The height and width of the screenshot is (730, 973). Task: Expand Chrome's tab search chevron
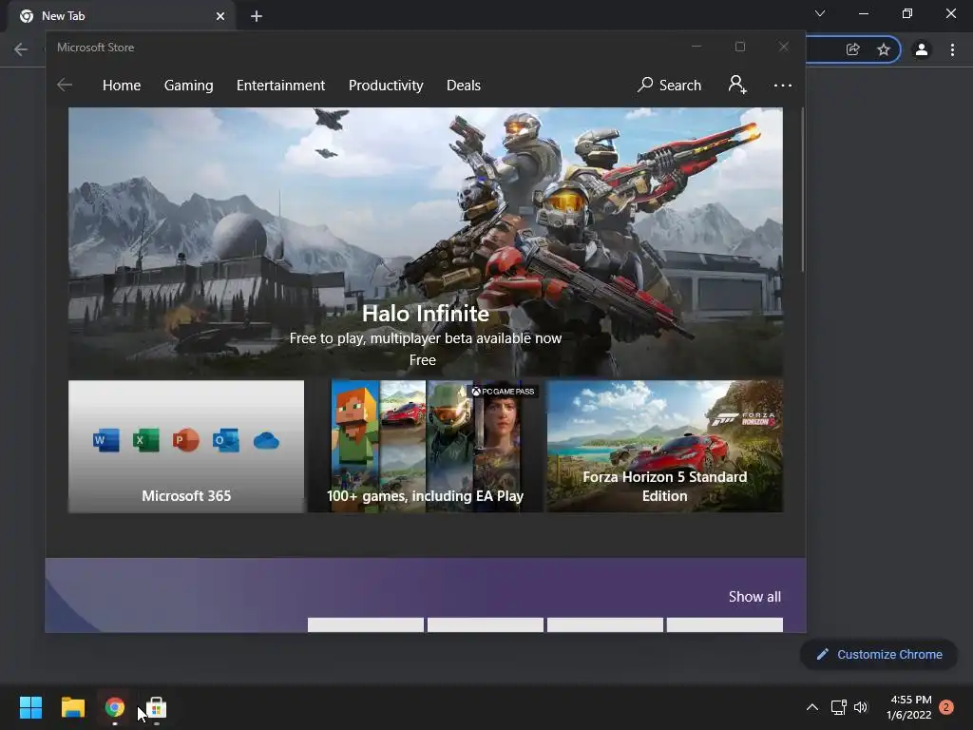tap(820, 13)
